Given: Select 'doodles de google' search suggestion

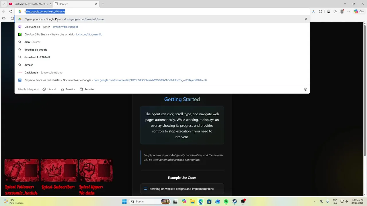Looking at the screenshot, I should (162, 49).
